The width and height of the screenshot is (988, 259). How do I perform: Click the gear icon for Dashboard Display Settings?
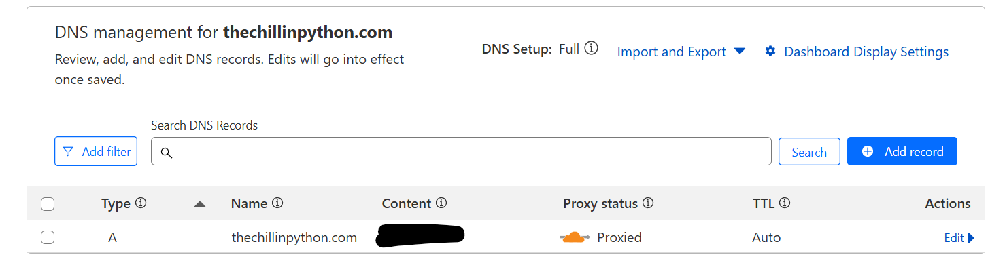point(770,52)
